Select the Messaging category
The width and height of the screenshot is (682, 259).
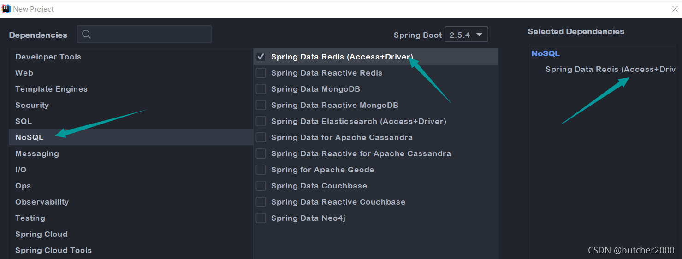37,153
